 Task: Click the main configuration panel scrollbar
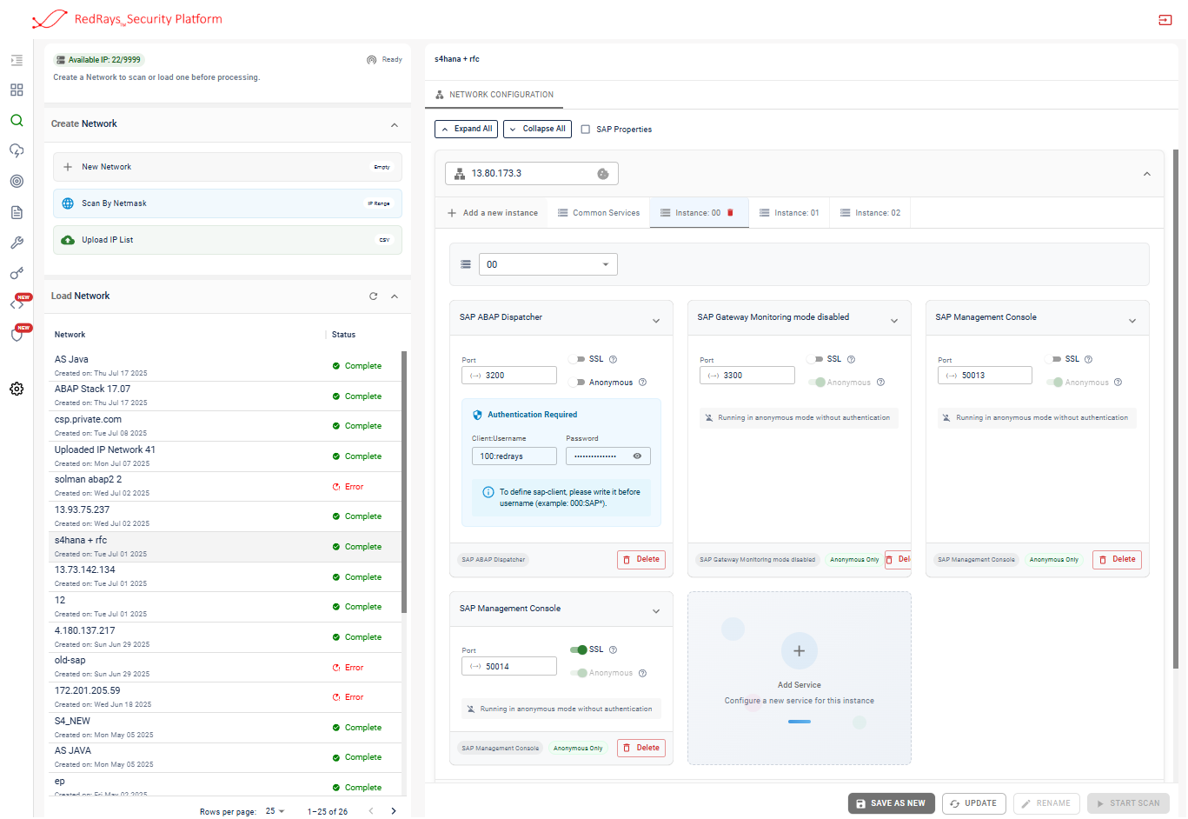[x=1176, y=409]
